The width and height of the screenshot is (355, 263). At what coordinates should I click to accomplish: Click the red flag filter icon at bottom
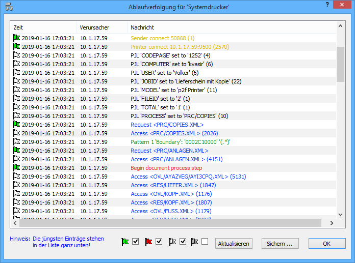(x=148, y=242)
